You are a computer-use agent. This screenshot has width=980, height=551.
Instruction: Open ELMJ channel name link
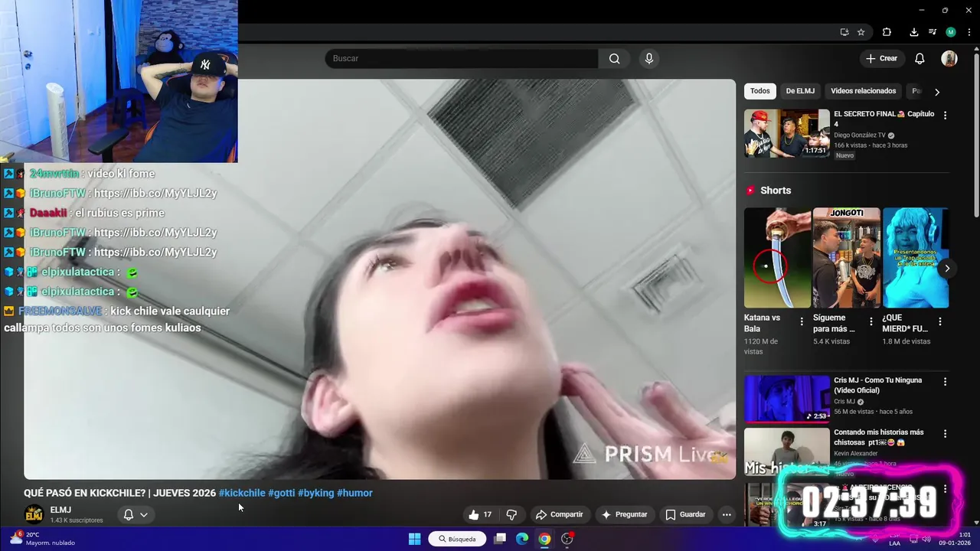(x=60, y=510)
